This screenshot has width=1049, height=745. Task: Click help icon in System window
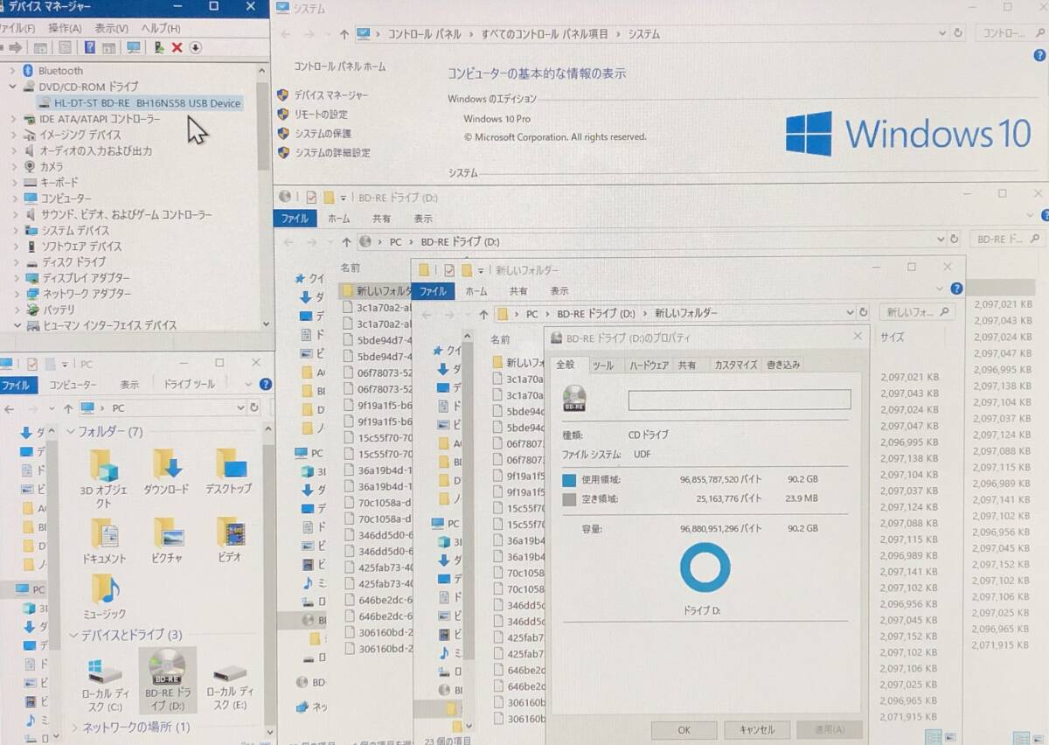(x=1040, y=55)
